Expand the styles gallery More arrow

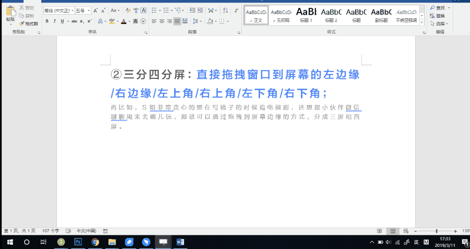[422, 22]
